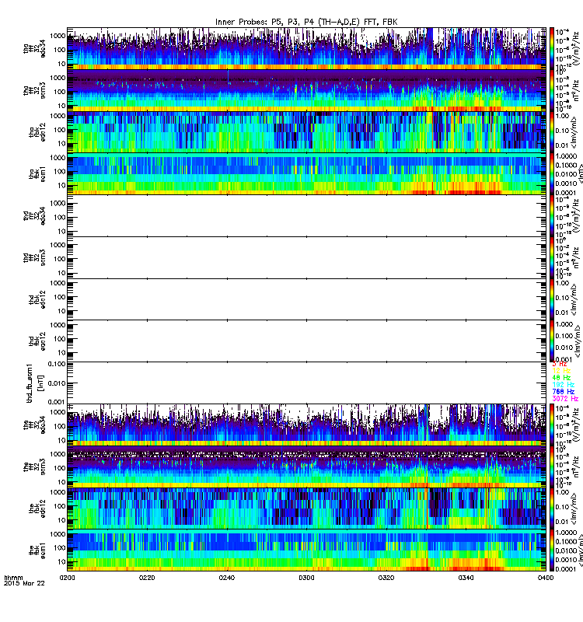The image size is (583, 622).
Task: Click the "0.0001" color scale value of tha fbk scm1
Action: point(566,193)
